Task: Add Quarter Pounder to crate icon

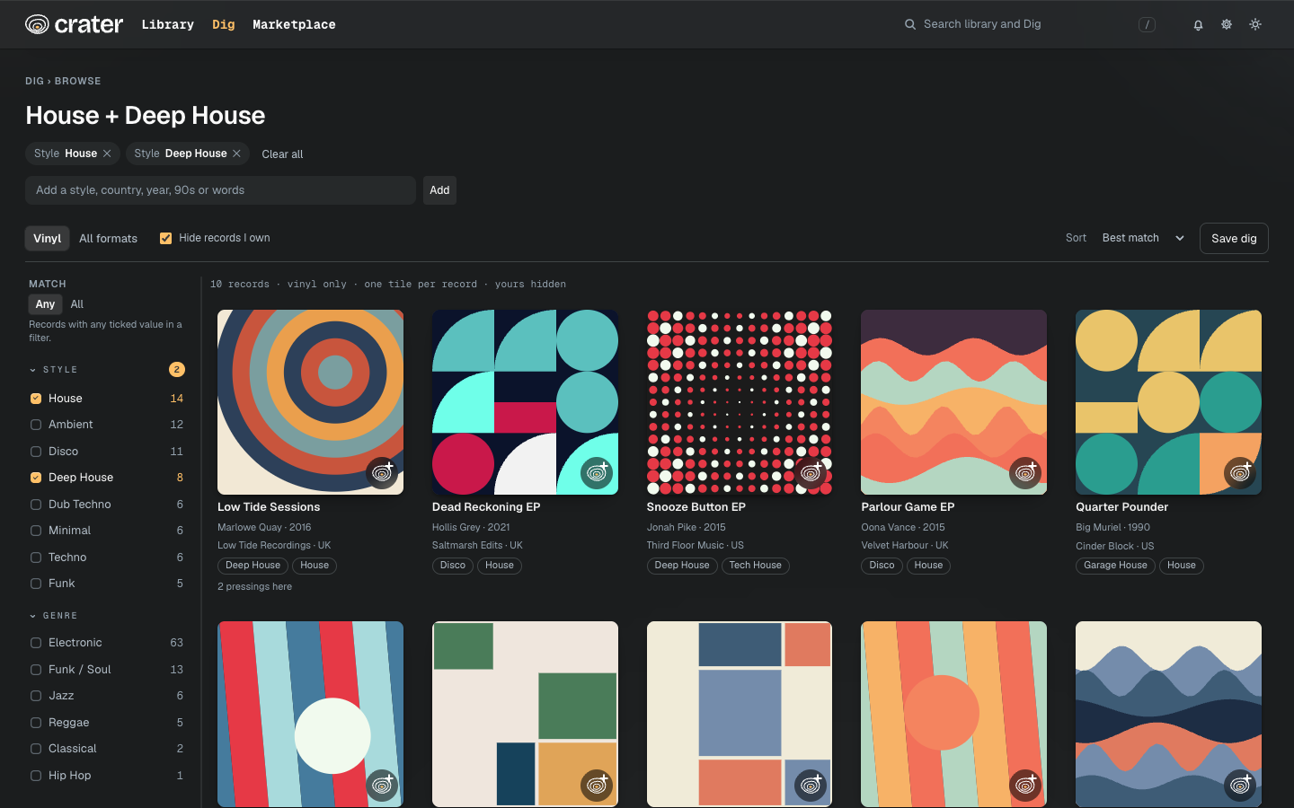Action: coord(1240,472)
